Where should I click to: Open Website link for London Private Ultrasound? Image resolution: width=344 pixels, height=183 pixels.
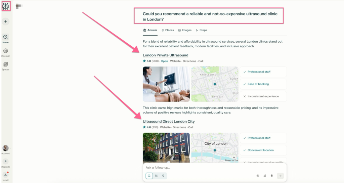point(175,61)
